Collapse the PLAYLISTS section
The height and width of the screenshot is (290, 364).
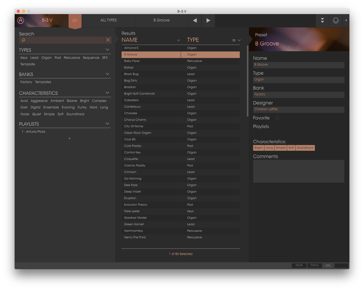[x=107, y=124]
